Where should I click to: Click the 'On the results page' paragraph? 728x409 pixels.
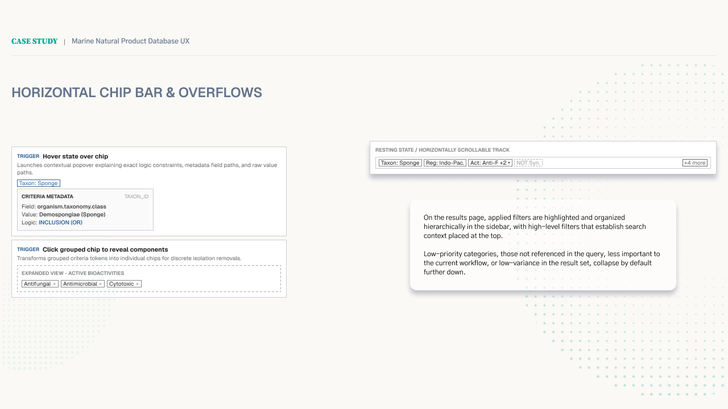pos(535,227)
